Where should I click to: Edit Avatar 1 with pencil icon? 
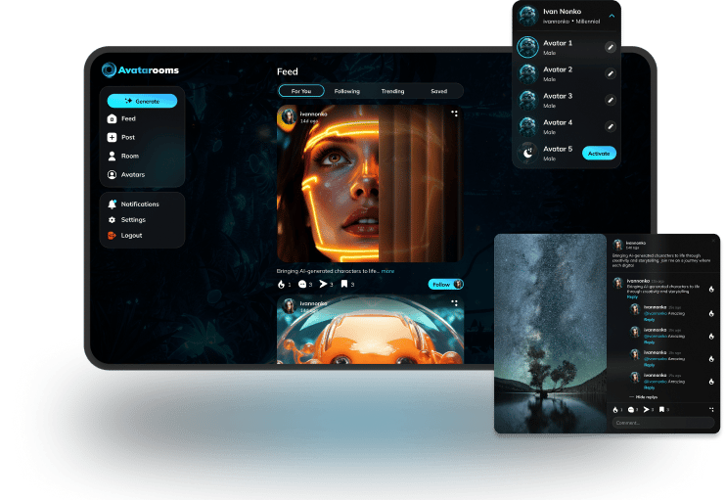(x=611, y=47)
